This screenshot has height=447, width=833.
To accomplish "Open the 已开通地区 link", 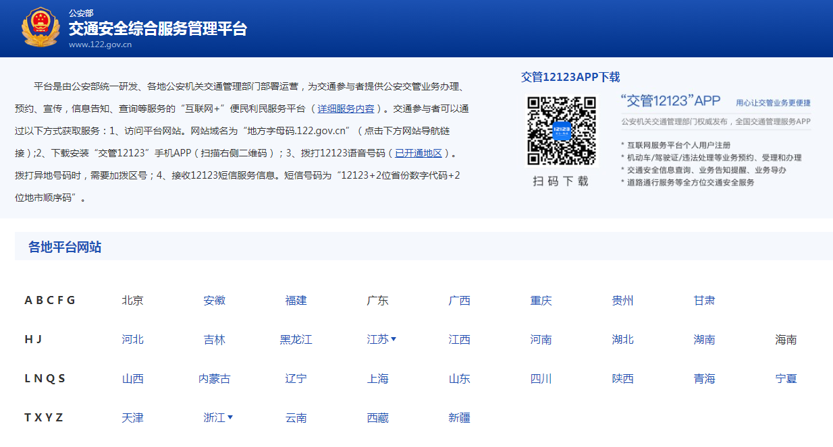I will pos(419,153).
